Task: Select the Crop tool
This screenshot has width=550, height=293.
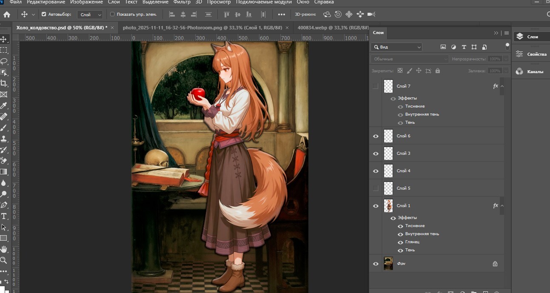Action: pos(3,83)
